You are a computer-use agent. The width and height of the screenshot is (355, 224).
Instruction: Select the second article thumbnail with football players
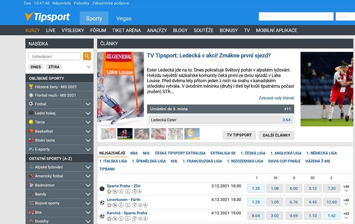pos(125,134)
